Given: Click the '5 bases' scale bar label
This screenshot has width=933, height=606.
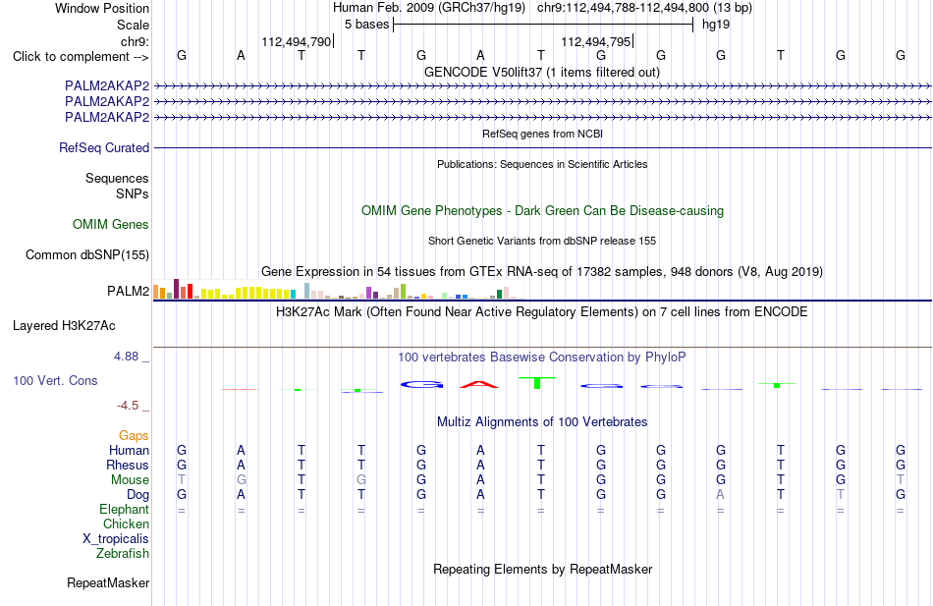Looking at the screenshot, I should coord(366,25).
